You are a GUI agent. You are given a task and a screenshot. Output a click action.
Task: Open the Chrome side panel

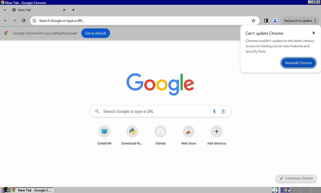coord(266,21)
